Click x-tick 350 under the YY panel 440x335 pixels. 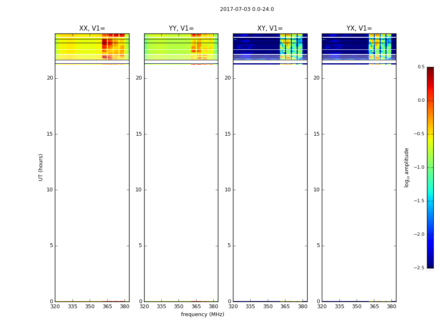[179, 307]
